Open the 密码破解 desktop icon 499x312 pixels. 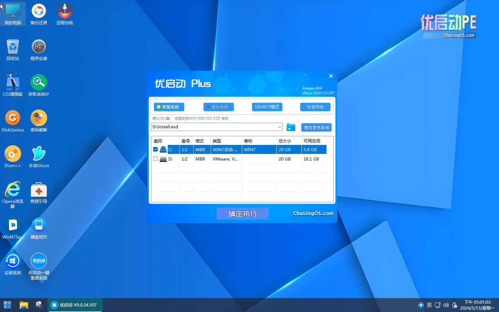tap(39, 121)
